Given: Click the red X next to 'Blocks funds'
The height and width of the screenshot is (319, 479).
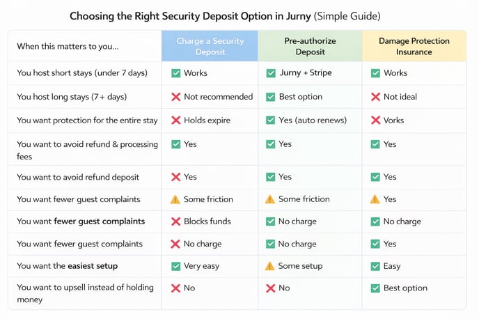Looking at the screenshot, I should click(175, 221).
